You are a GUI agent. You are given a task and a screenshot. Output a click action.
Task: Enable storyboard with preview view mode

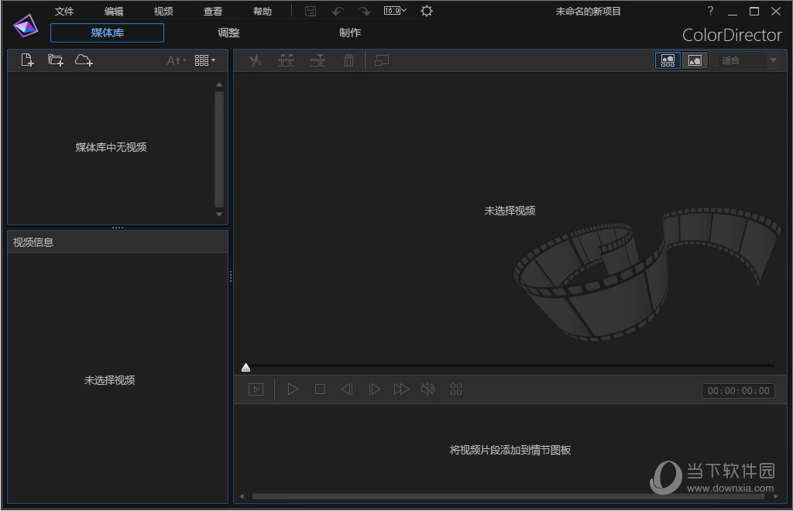(x=668, y=60)
